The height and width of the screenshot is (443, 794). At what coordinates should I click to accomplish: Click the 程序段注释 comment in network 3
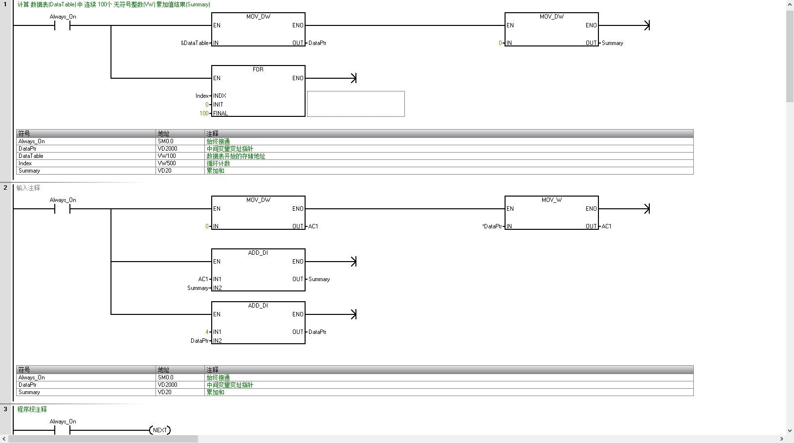pos(32,409)
